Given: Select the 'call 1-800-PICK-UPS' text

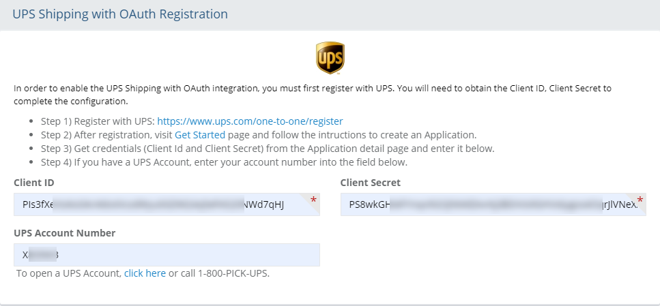Looking at the screenshot, I should pos(225,273).
